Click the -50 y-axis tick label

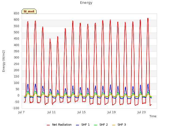pyautogui.click(x=17, y=102)
